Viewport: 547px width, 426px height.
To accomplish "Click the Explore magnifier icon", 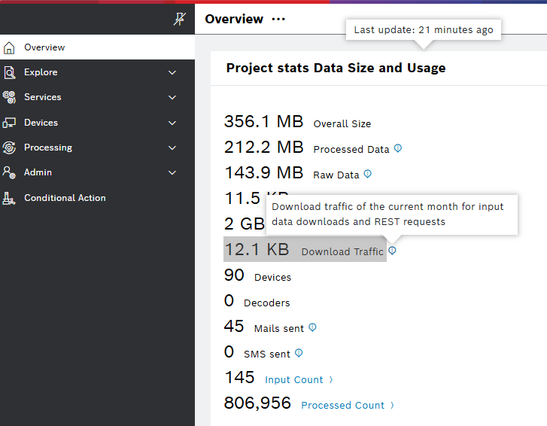I will (9, 72).
